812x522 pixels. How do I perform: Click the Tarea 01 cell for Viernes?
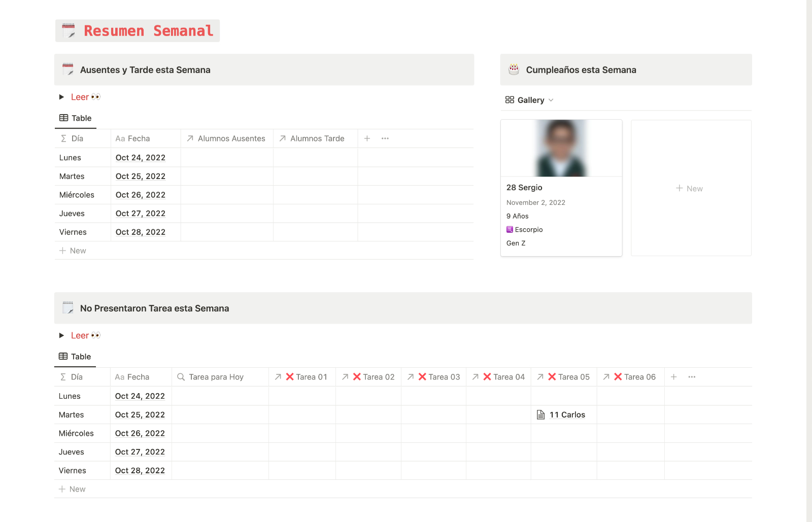[x=302, y=471]
